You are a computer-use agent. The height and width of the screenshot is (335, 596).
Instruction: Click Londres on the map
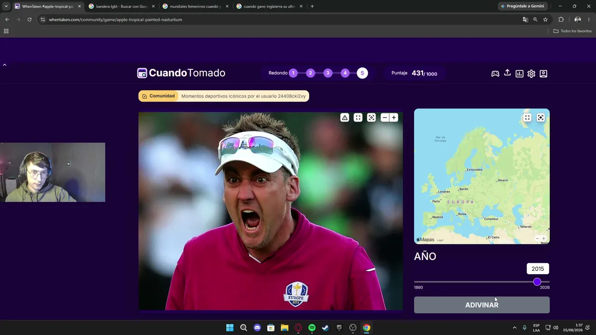pyautogui.click(x=444, y=192)
